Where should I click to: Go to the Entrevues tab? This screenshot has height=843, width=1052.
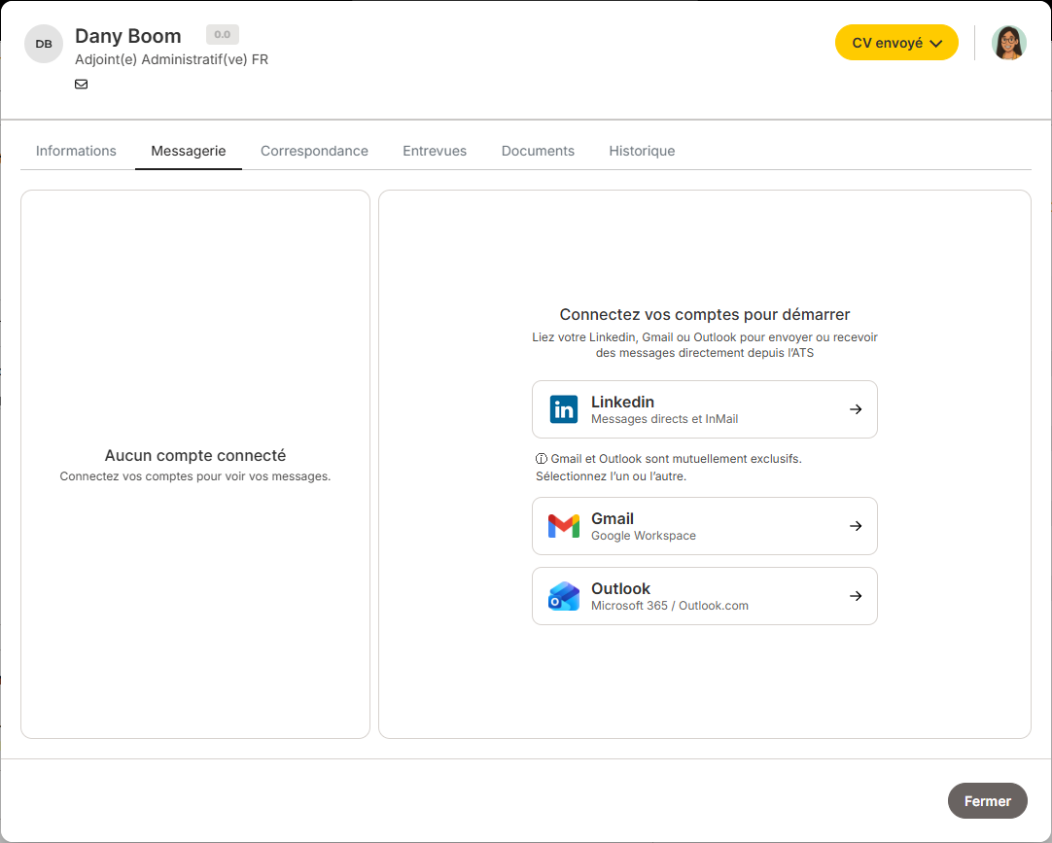coord(435,151)
